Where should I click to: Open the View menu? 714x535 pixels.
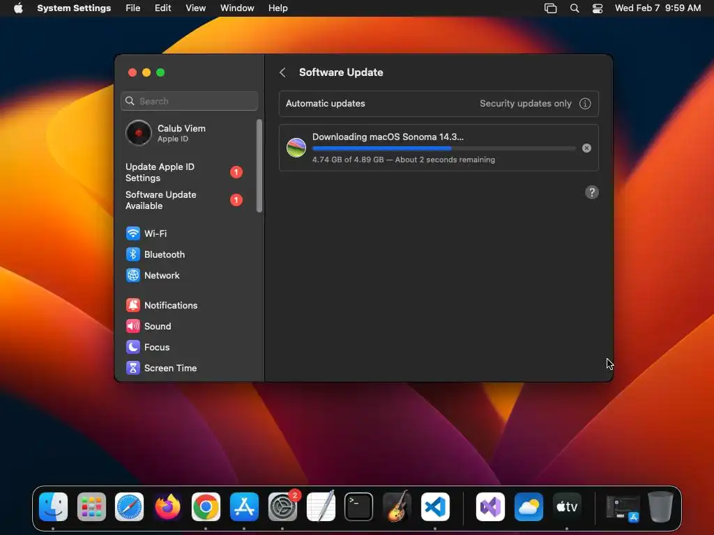pos(195,8)
